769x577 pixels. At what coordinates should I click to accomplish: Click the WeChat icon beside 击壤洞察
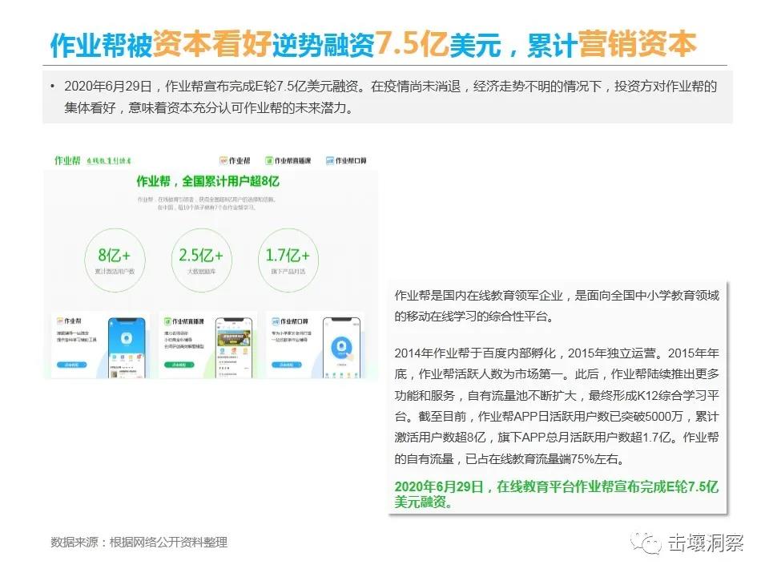click(647, 543)
